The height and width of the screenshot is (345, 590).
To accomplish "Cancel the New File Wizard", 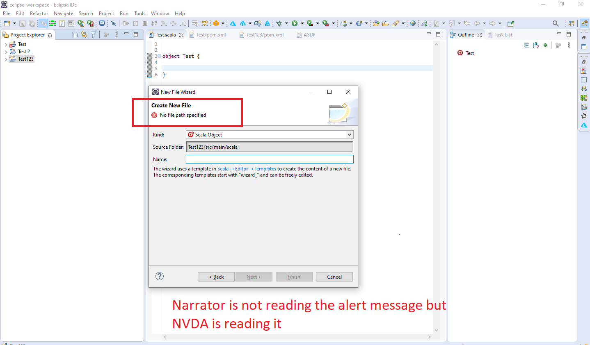I will coord(334,277).
